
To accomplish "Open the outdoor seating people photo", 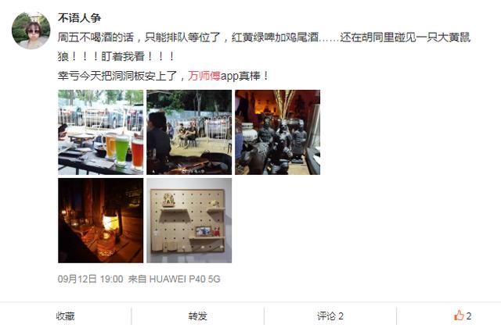I will (x=189, y=132).
